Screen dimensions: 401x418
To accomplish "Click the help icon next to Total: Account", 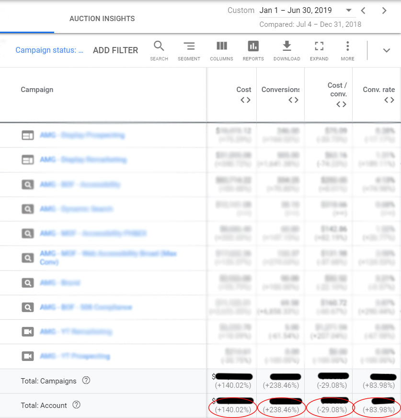I will point(77,405).
